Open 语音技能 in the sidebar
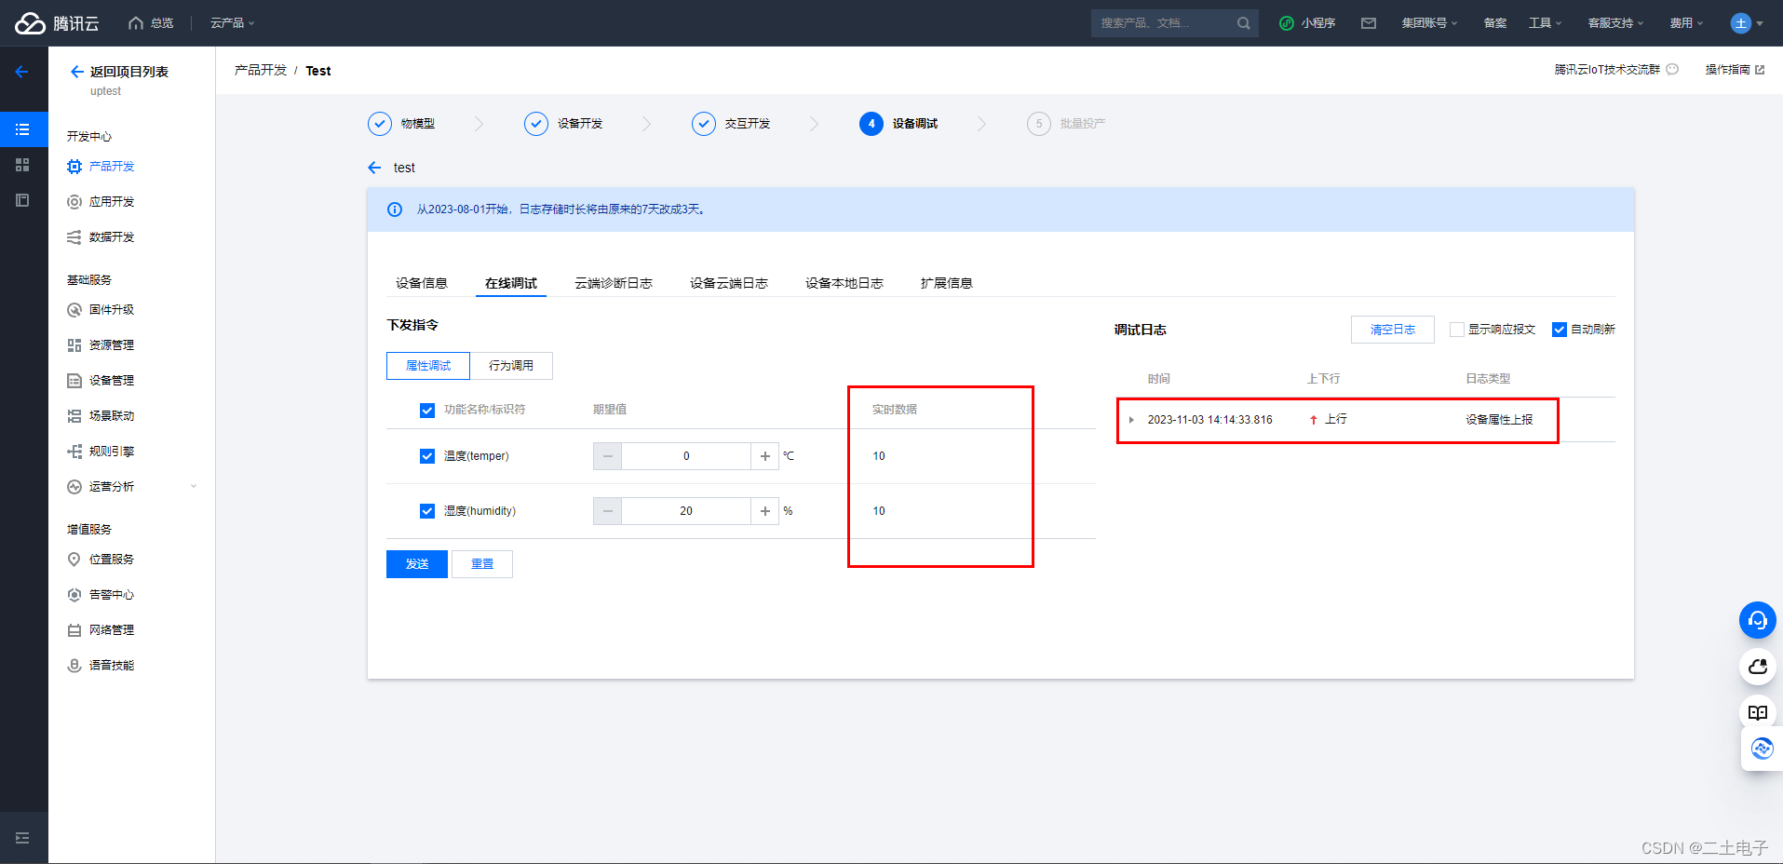This screenshot has width=1783, height=864. point(112,666)
